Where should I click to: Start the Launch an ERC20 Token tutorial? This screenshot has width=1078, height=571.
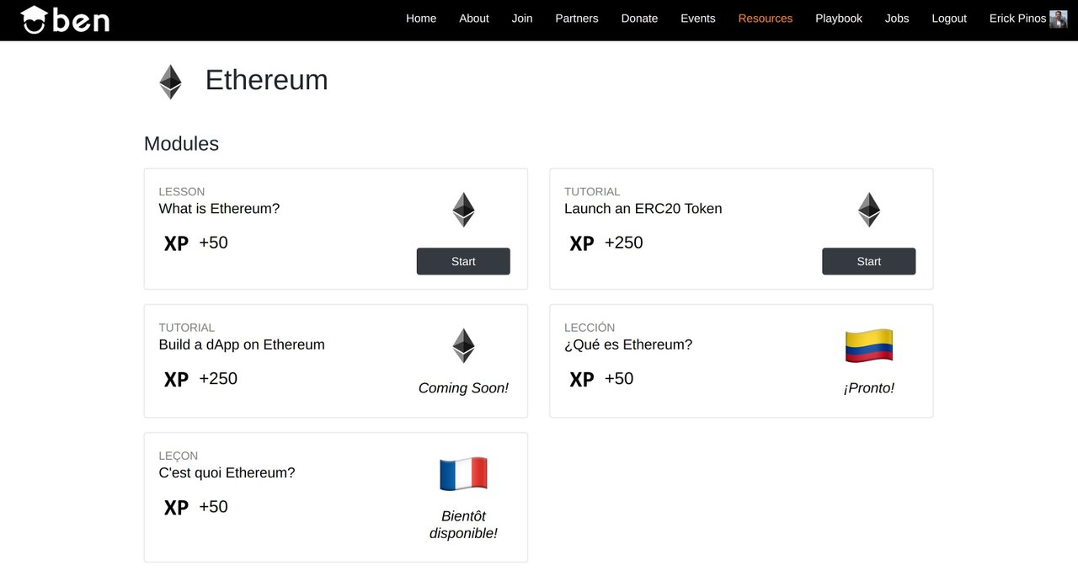pos(869,261)
